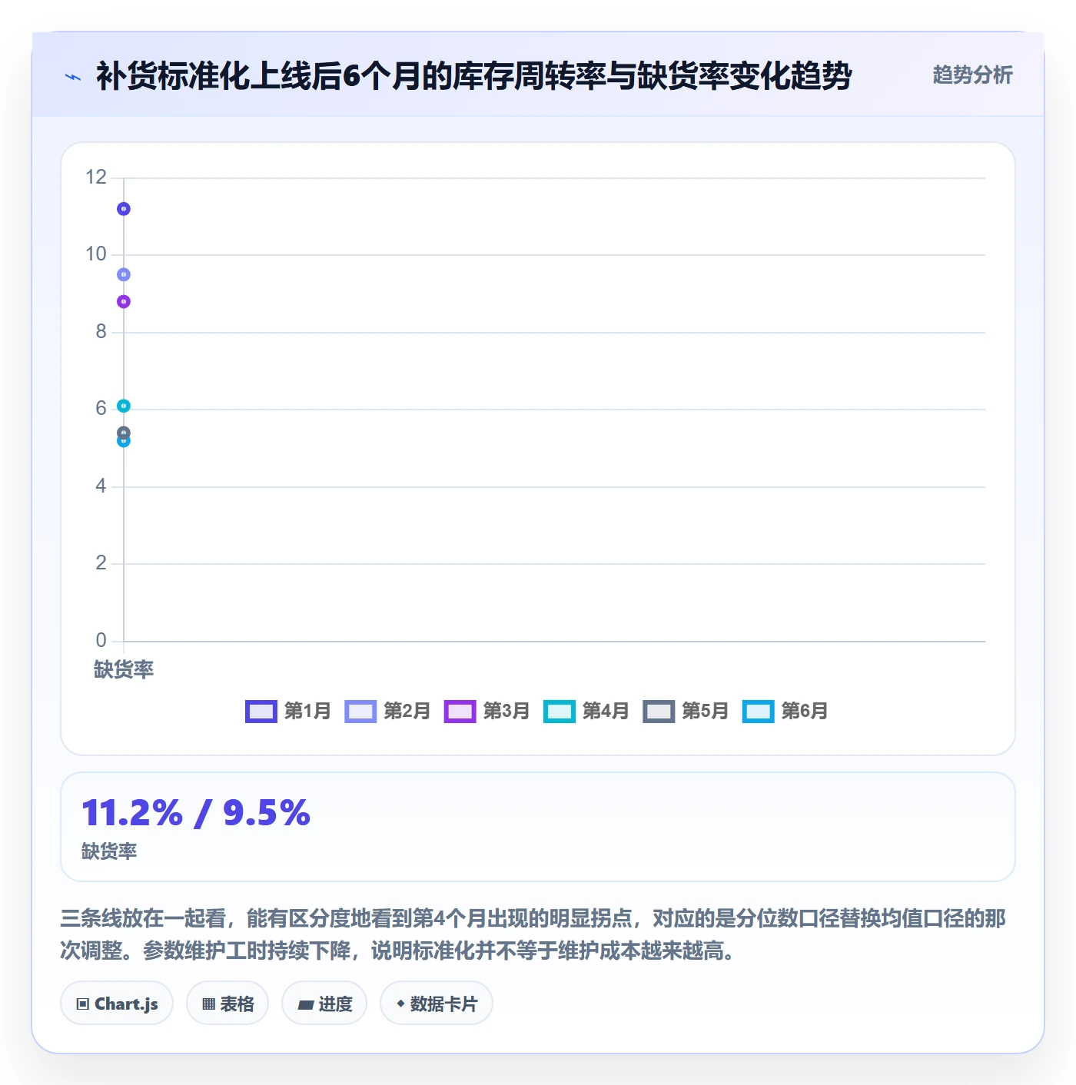This screenshot has width=1076, height=1085.
Task: Click the 数据卡片 tag chip
Action: [437, 1004]
